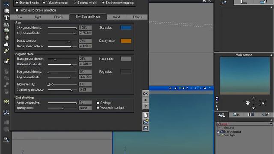This screenshot has height=154, width=274.
Task: Open the dark Fog color swatch
Action: [x=126, y=71]
